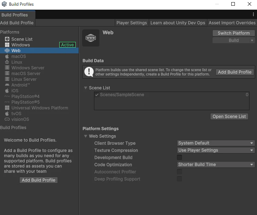Click Add Build Profile in the toolbar
The width and height of the screenshot is (257, 215).
click(18, 23)
